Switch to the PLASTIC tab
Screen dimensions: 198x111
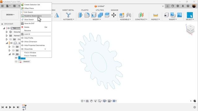click(x=85, y=10)
